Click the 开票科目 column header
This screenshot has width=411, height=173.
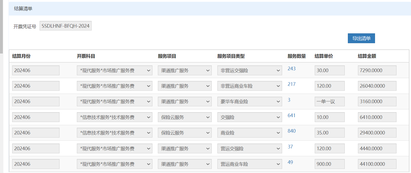tap(86, 56)
